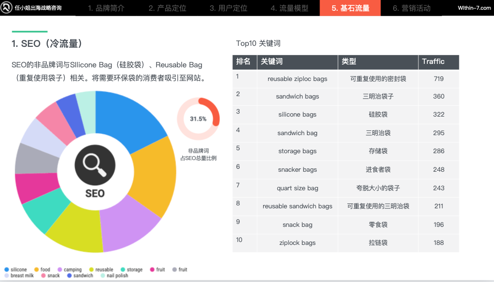Switch to the 2. 产品定位 tab

[x=167, y=8]
